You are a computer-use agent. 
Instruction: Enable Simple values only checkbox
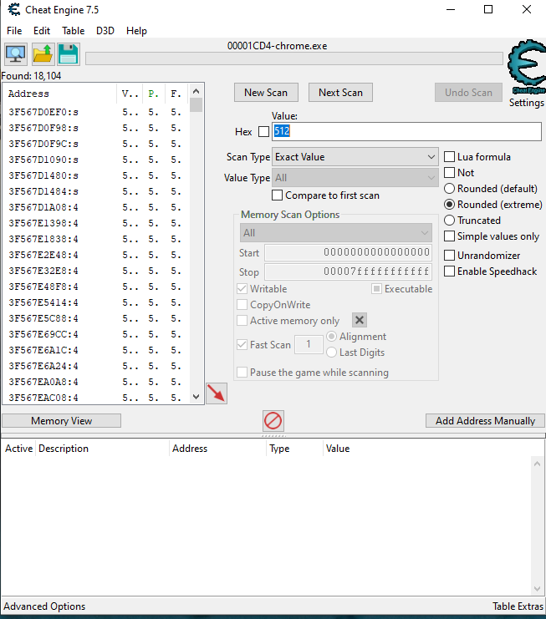pos(449,236)
